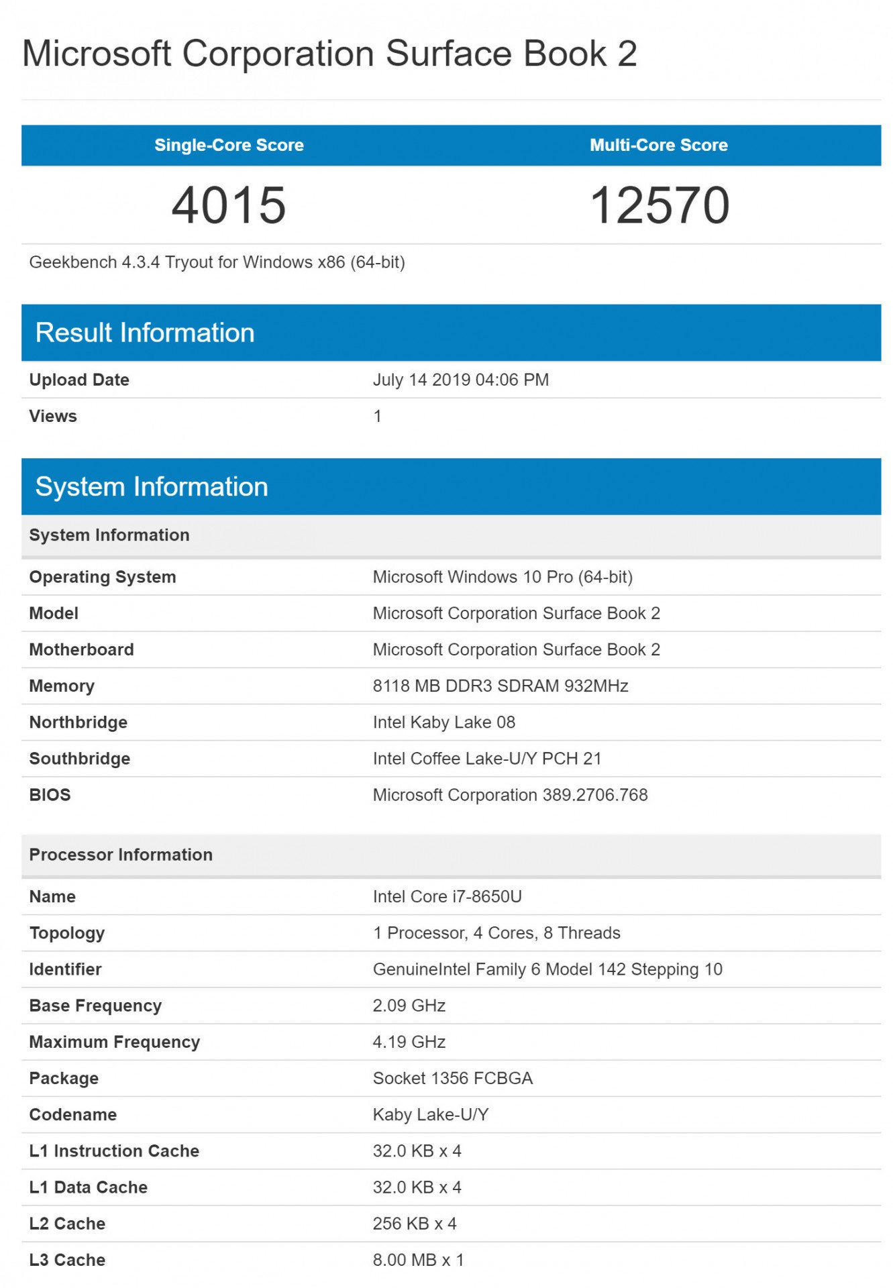Select L1 Instruction Cache 32.0 KB x 4 value
Screen dimensions: 893x1288
417,1151
